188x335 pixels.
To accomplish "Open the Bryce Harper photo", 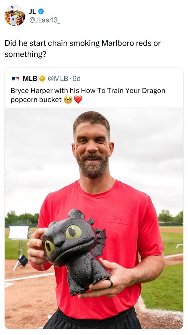I will pos(94,218).
